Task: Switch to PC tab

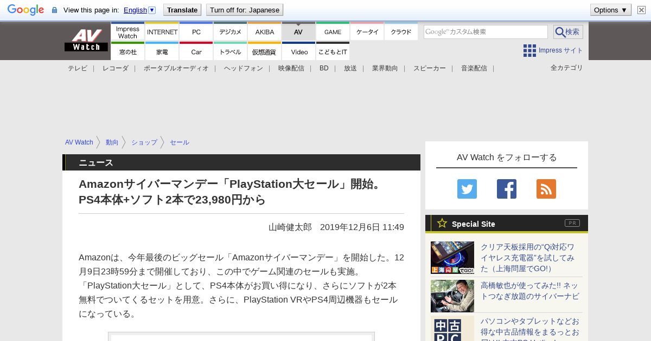Action: (196, 32)
